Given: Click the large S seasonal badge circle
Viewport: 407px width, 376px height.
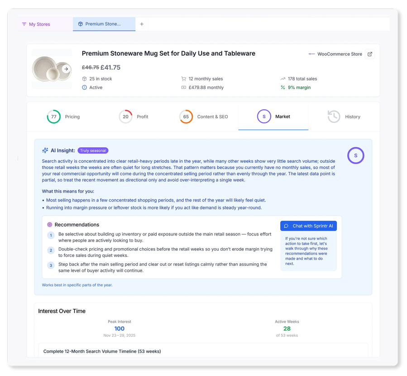Looking at the screenshot, I should (x=355, y=155).
